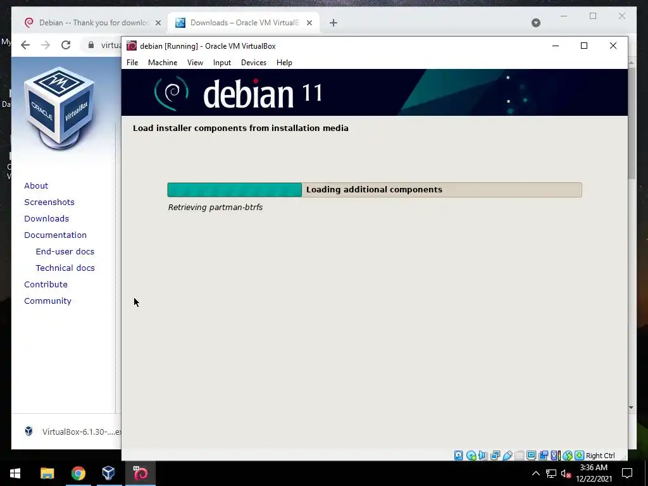Click the network adapter icon in VirtualBox status bar

[x=495, y=456]
